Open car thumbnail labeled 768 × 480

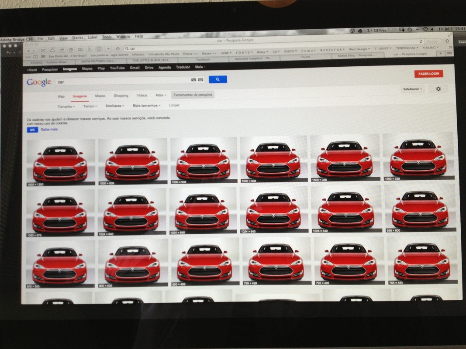pos(422,260)
